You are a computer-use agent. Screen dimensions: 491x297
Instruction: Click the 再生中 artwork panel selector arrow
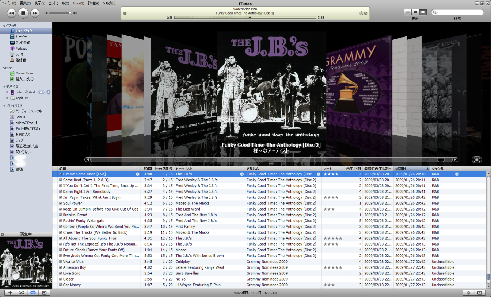(3, 234)
